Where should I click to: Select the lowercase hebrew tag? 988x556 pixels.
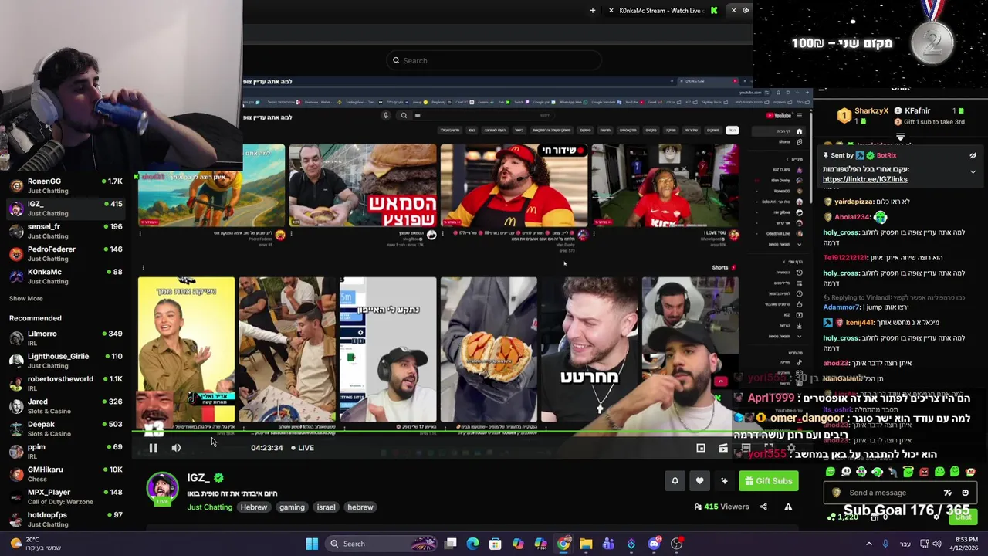(x=360, y=507)
